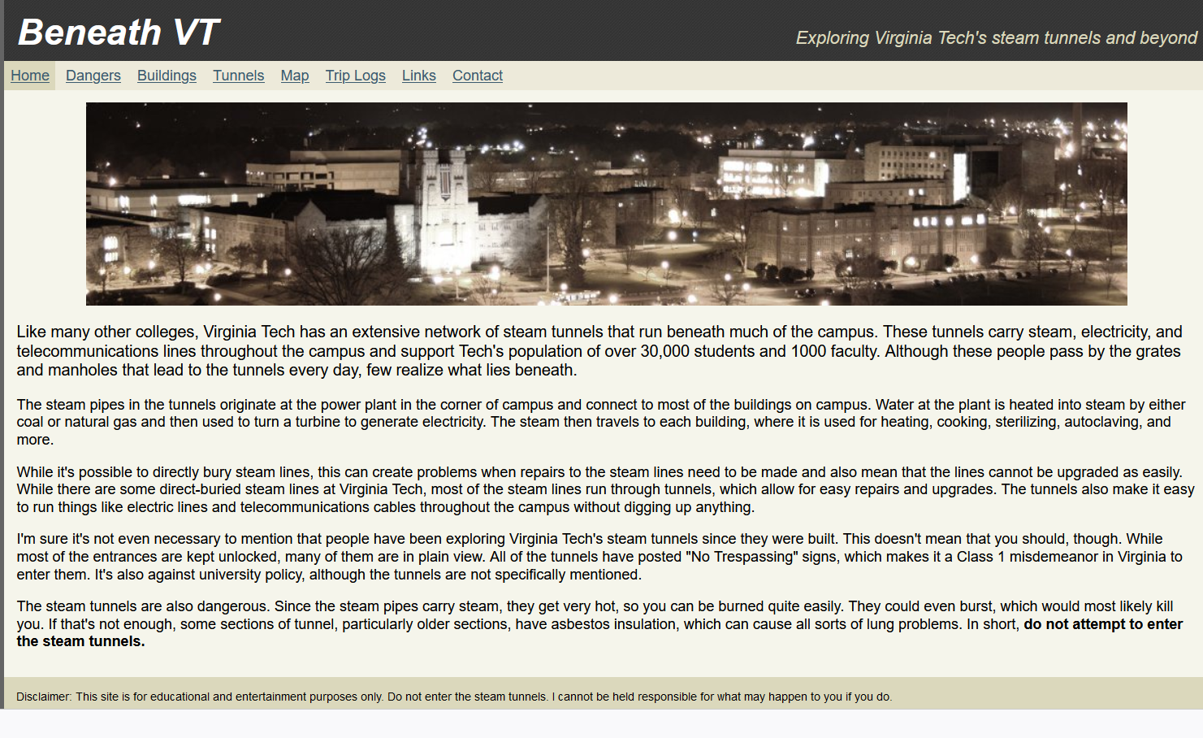
Task: Open the Buildings section
Action: 167,76
